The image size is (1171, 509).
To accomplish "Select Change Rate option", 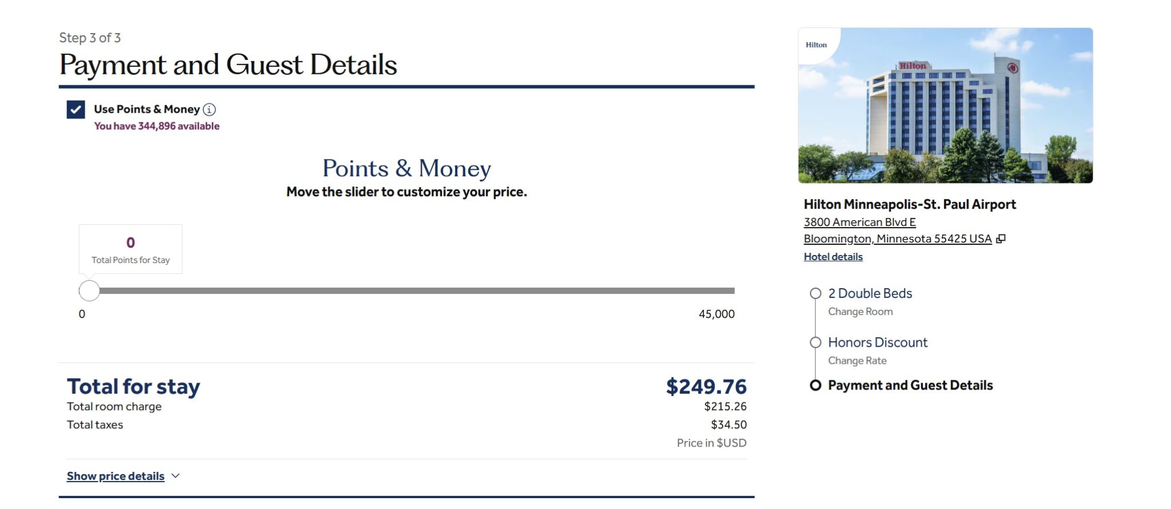I will tap(857, 361).
